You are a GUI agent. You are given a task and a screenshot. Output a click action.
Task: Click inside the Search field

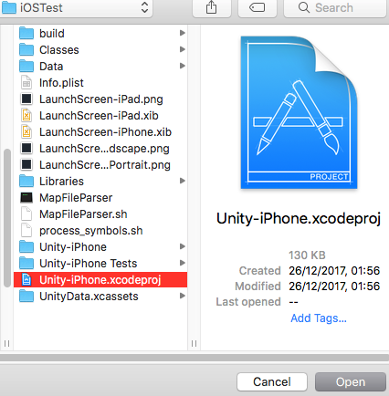(335, 7)
